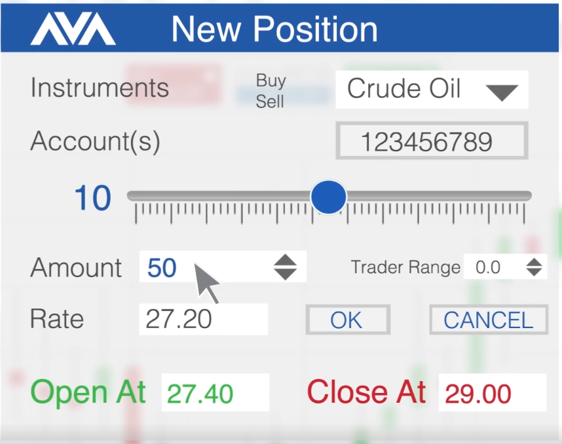Select the account number 123456789 field
The height and width of the screenshot is (444, 562).
click(432, 141)
